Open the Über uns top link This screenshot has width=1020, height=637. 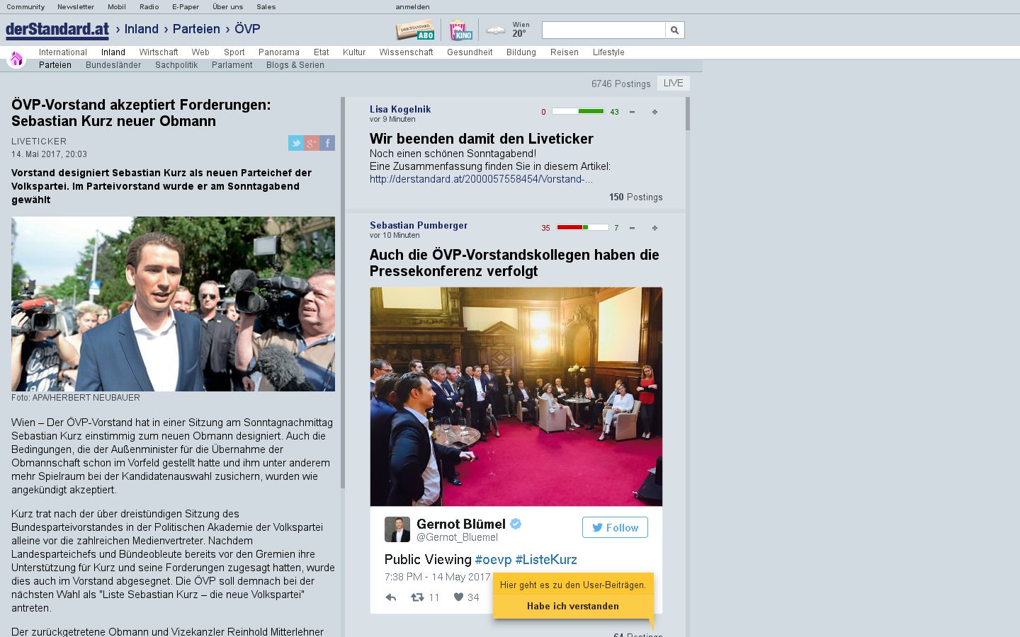click(227, 6)
